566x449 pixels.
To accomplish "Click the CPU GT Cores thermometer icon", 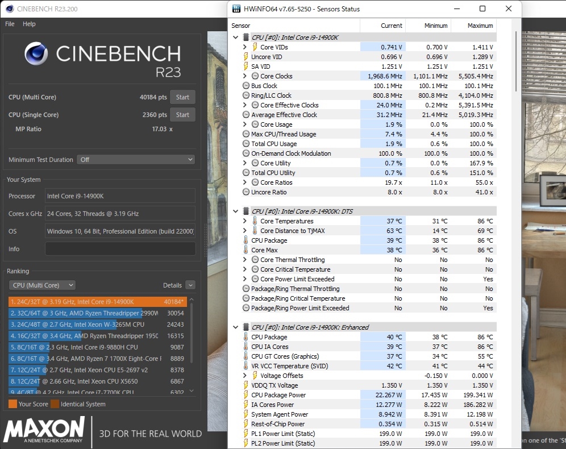I will tap(246, 356).
